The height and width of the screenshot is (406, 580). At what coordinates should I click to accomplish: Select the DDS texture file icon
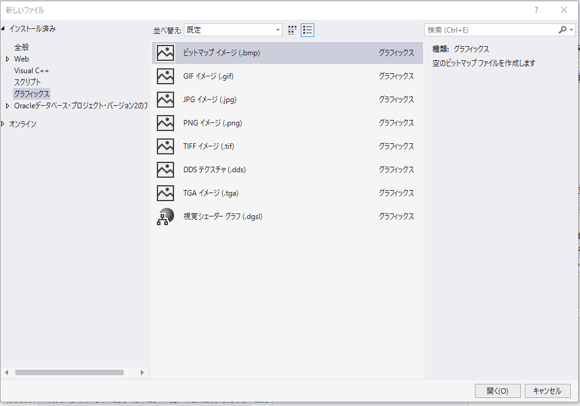165,170
